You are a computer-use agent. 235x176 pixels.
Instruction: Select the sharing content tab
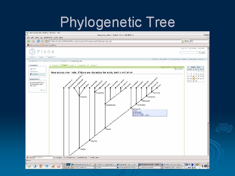tap(93, 66)
